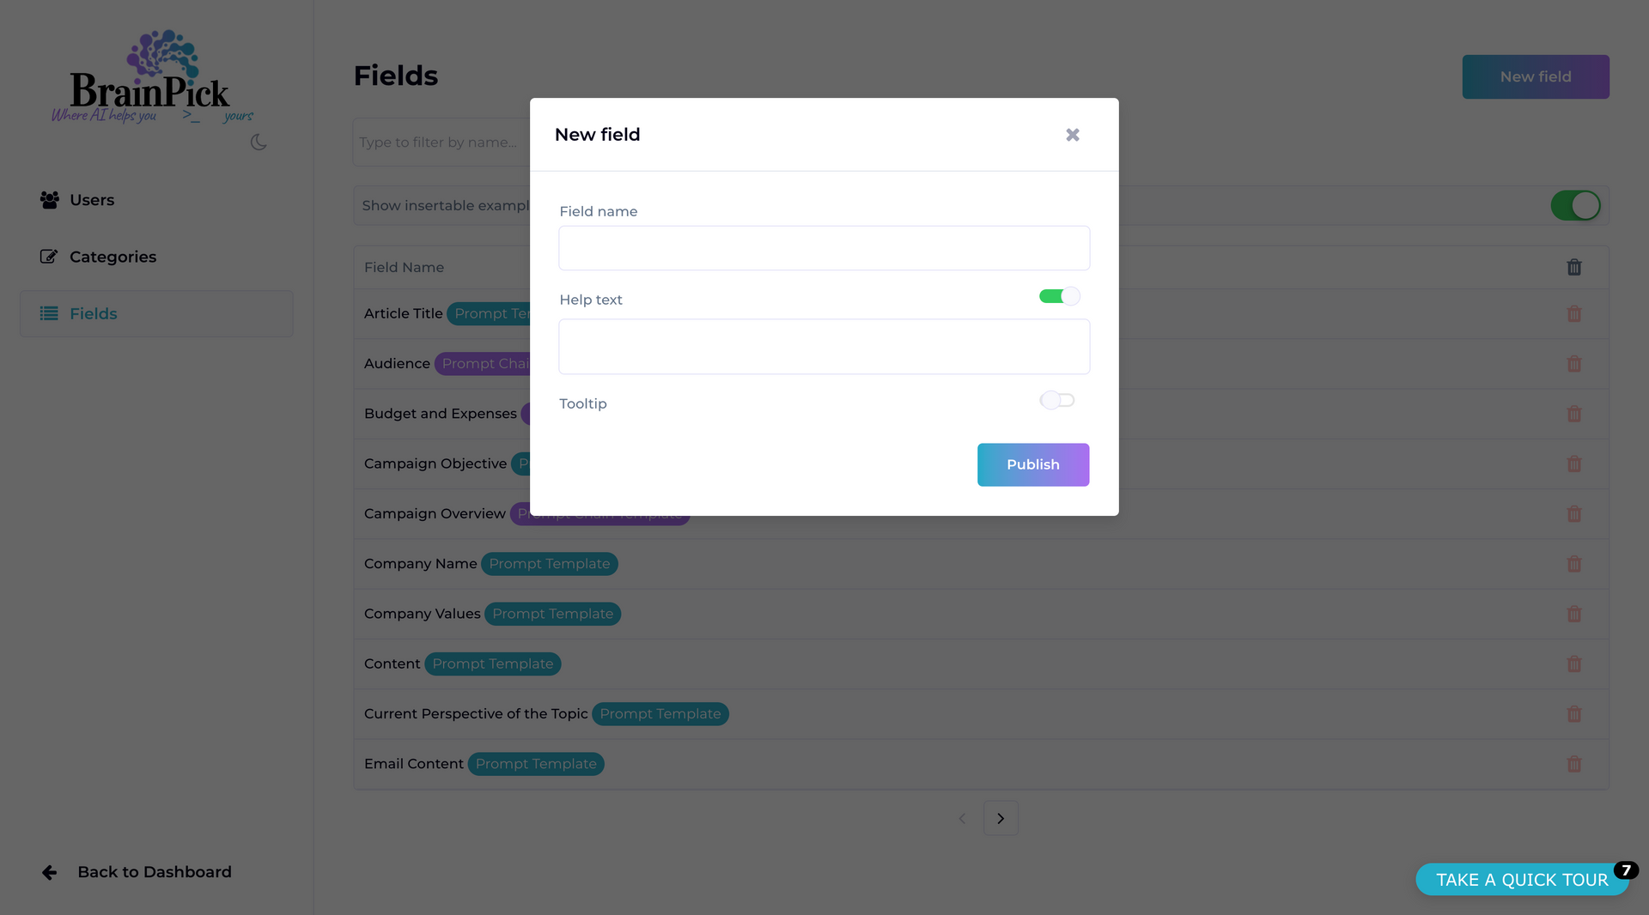The height and width of the screenshot is (915, 1649).
Task: Start the Take a Quick Tour
Action: click(x=1521, y=880)
